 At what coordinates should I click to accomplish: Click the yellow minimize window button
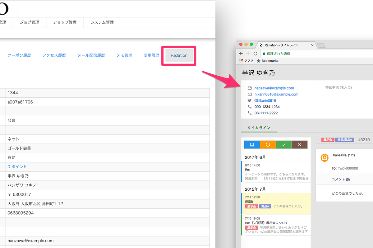[246, 44]
